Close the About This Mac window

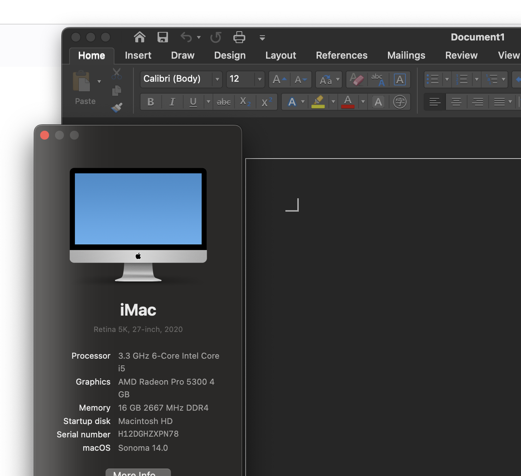[x=45, y=135]
